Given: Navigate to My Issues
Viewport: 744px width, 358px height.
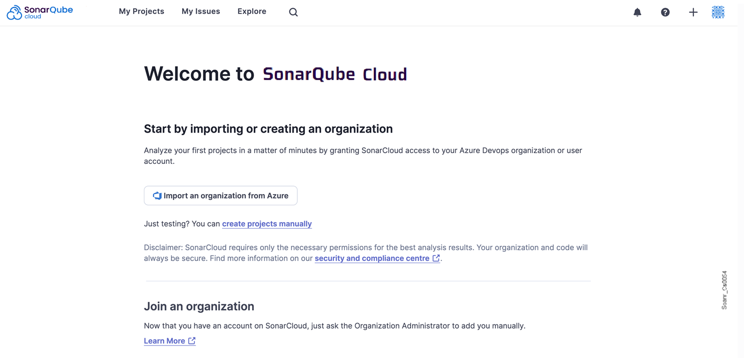Looking at the screenshot, I should coord(200,11).
